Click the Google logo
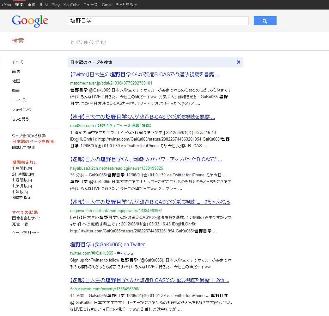Screen dimensions: 329x316 point(30,21)
